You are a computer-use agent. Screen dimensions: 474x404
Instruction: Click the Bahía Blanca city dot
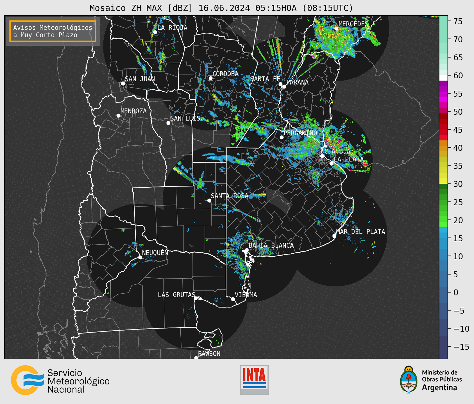click(246, 250)
